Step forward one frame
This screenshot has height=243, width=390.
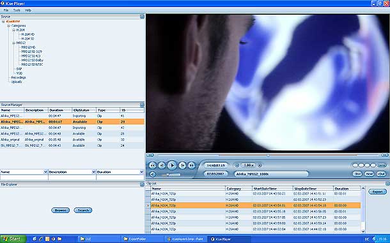(x=182, y=165)
